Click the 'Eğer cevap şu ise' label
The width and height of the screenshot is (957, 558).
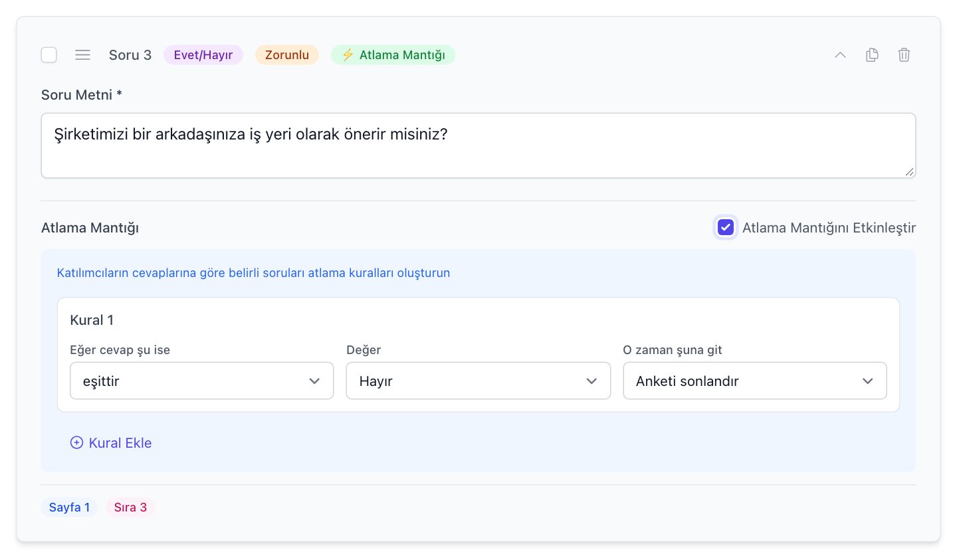(120, 350)
